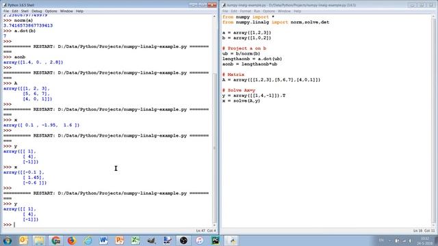Viewport: 438px width, 246px height.
Task: Open File menu in numpy-linalg-example editor
Action: tap(225, 11)
